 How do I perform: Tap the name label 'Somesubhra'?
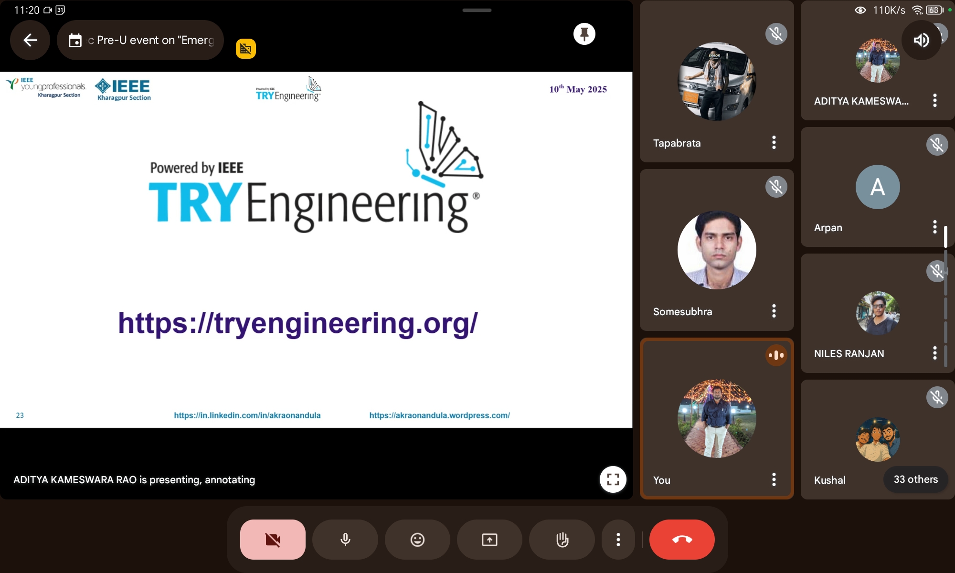coord(683,311)
